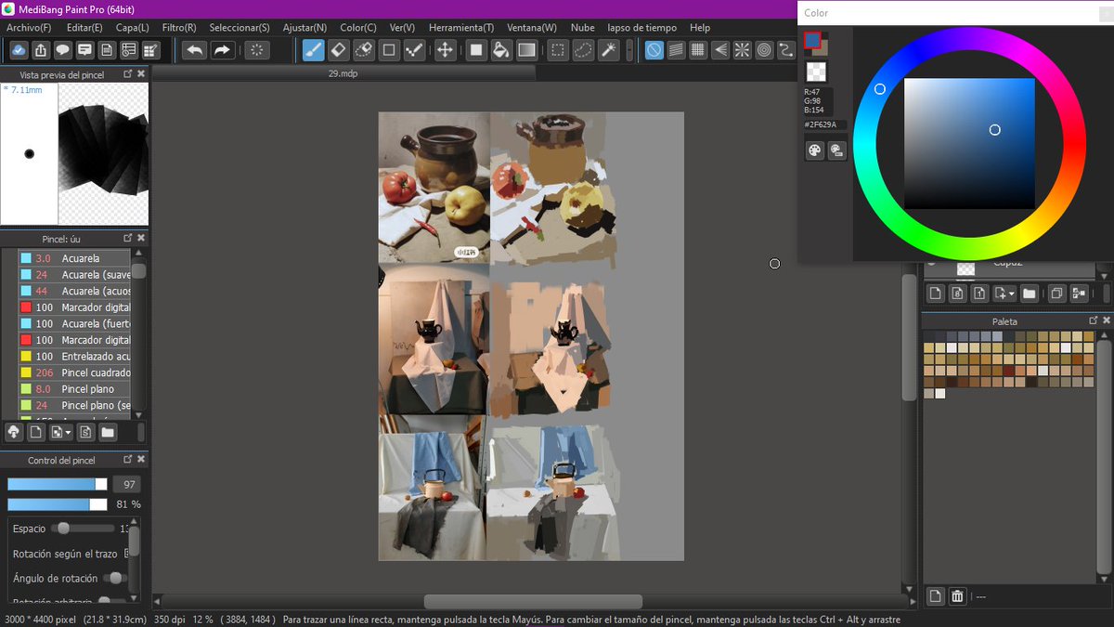Click the Undo arrow
This screenshot has height=627, width=1114.
(194, 50)
